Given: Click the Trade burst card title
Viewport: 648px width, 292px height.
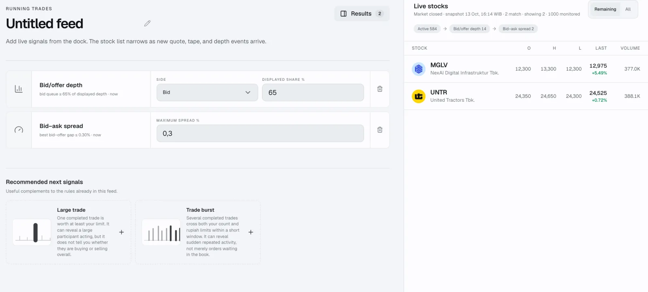Looking at the screenshot, I should (200, 210).
